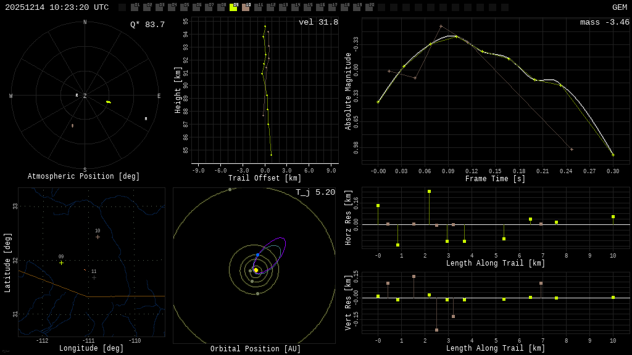Click the GEM shower label

pos(619,7)
